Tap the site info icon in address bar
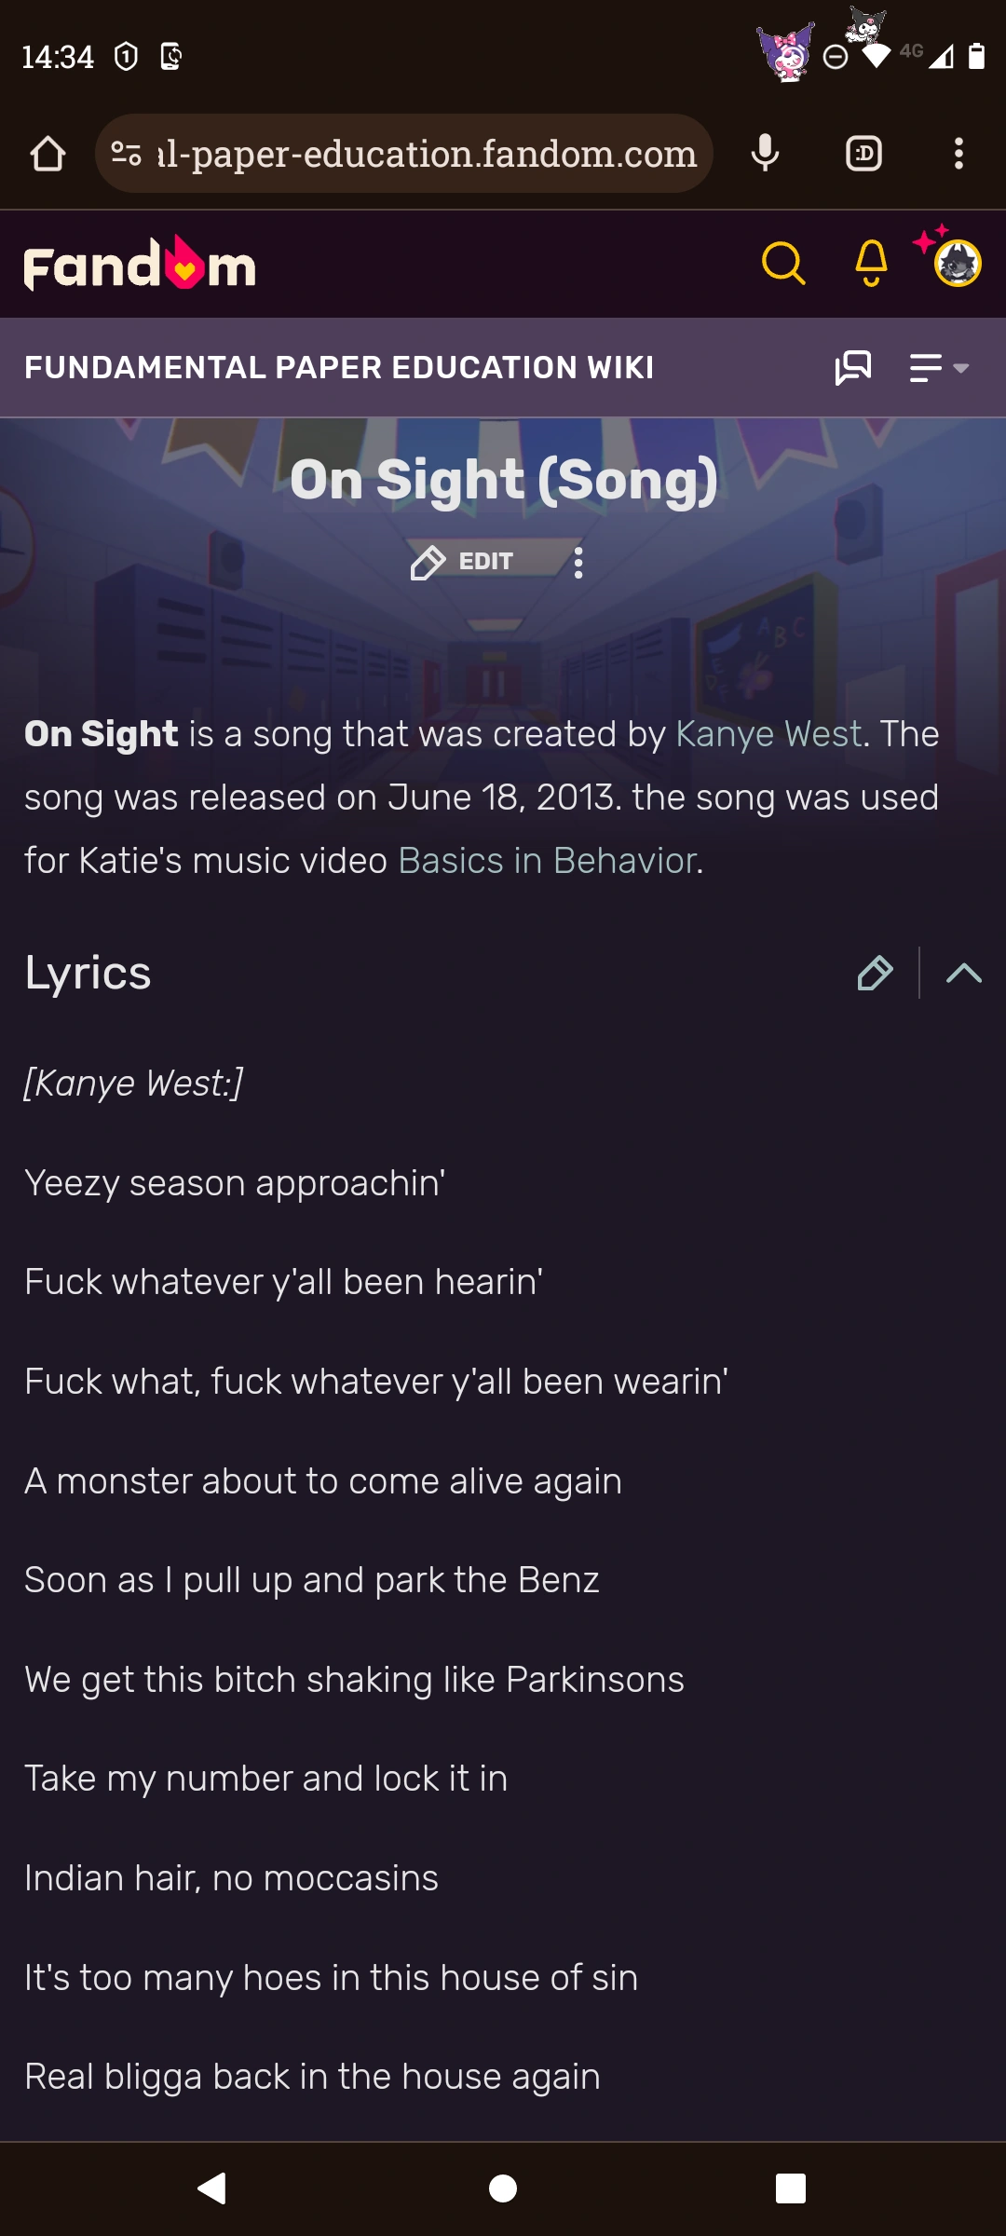The width and height of the screenshot is (1006, 2236). click(126, 154)
